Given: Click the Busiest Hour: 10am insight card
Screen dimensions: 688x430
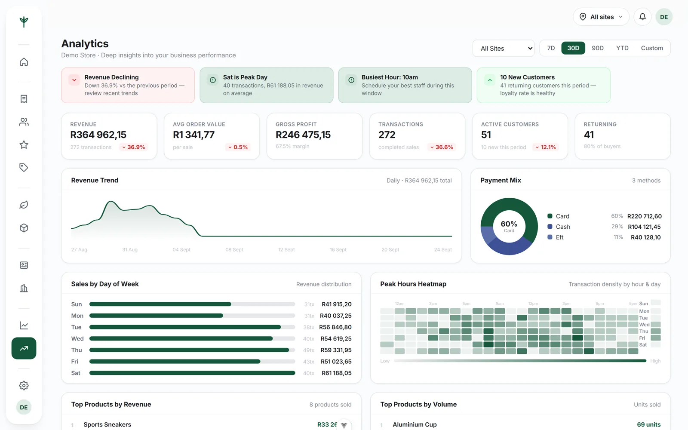Looking at the screenshot, I should (405, 85).
